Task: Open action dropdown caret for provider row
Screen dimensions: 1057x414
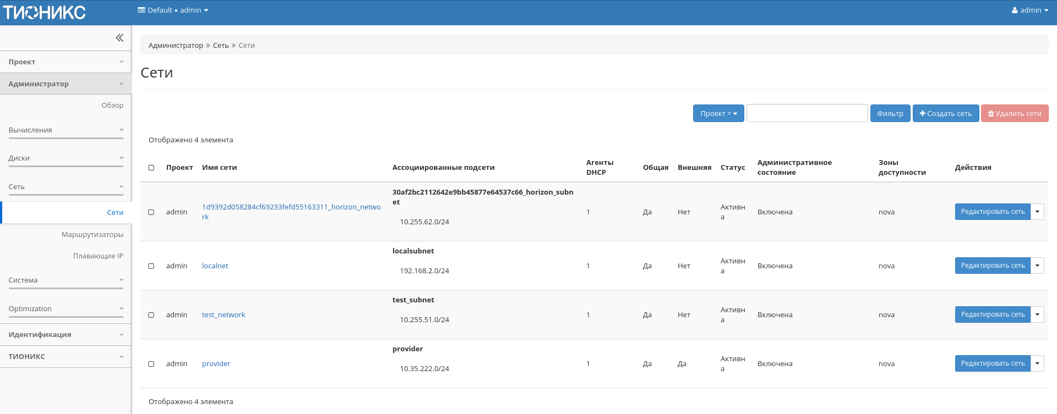Action: [x=1037, y=363]
